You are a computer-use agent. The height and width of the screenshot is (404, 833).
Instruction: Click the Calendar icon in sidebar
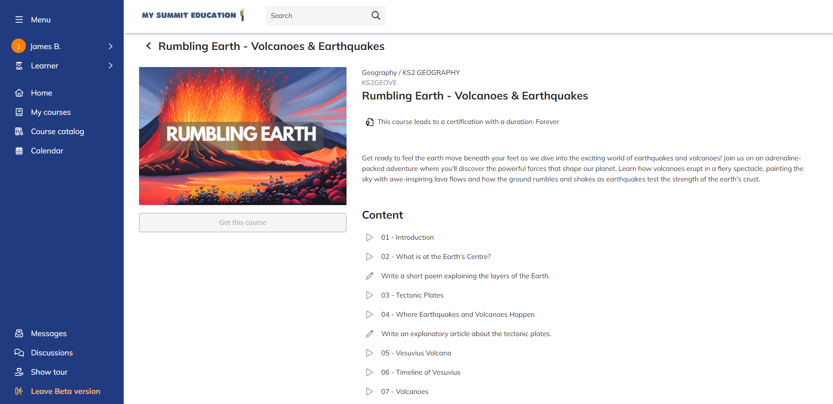point(19,151)
